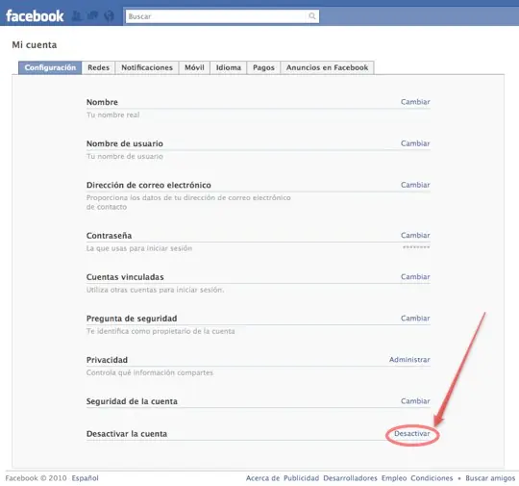The image size is (519, 486).
Task: Click Cambiar for Cuentas vinculadas
Action: pos(415,276)
